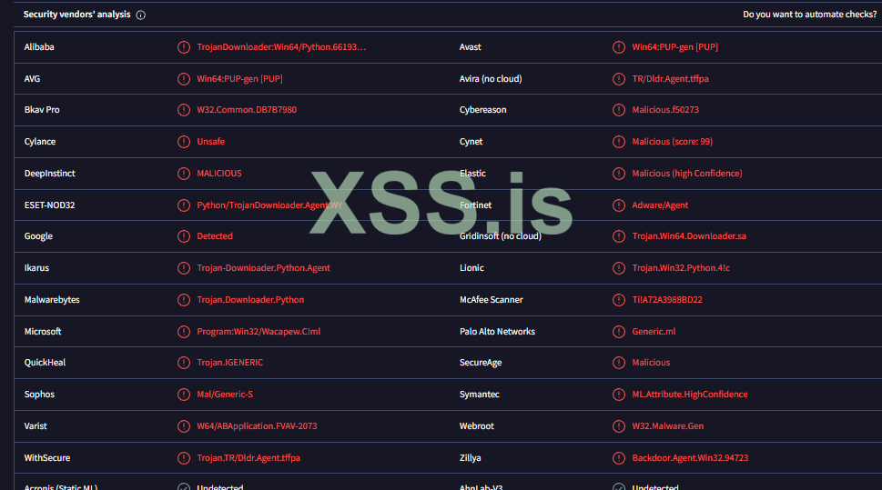882x490 pixels.
Task: Select the McAfee Scanner vendor name
Action: pyautogui.click(x=492, y=300)
